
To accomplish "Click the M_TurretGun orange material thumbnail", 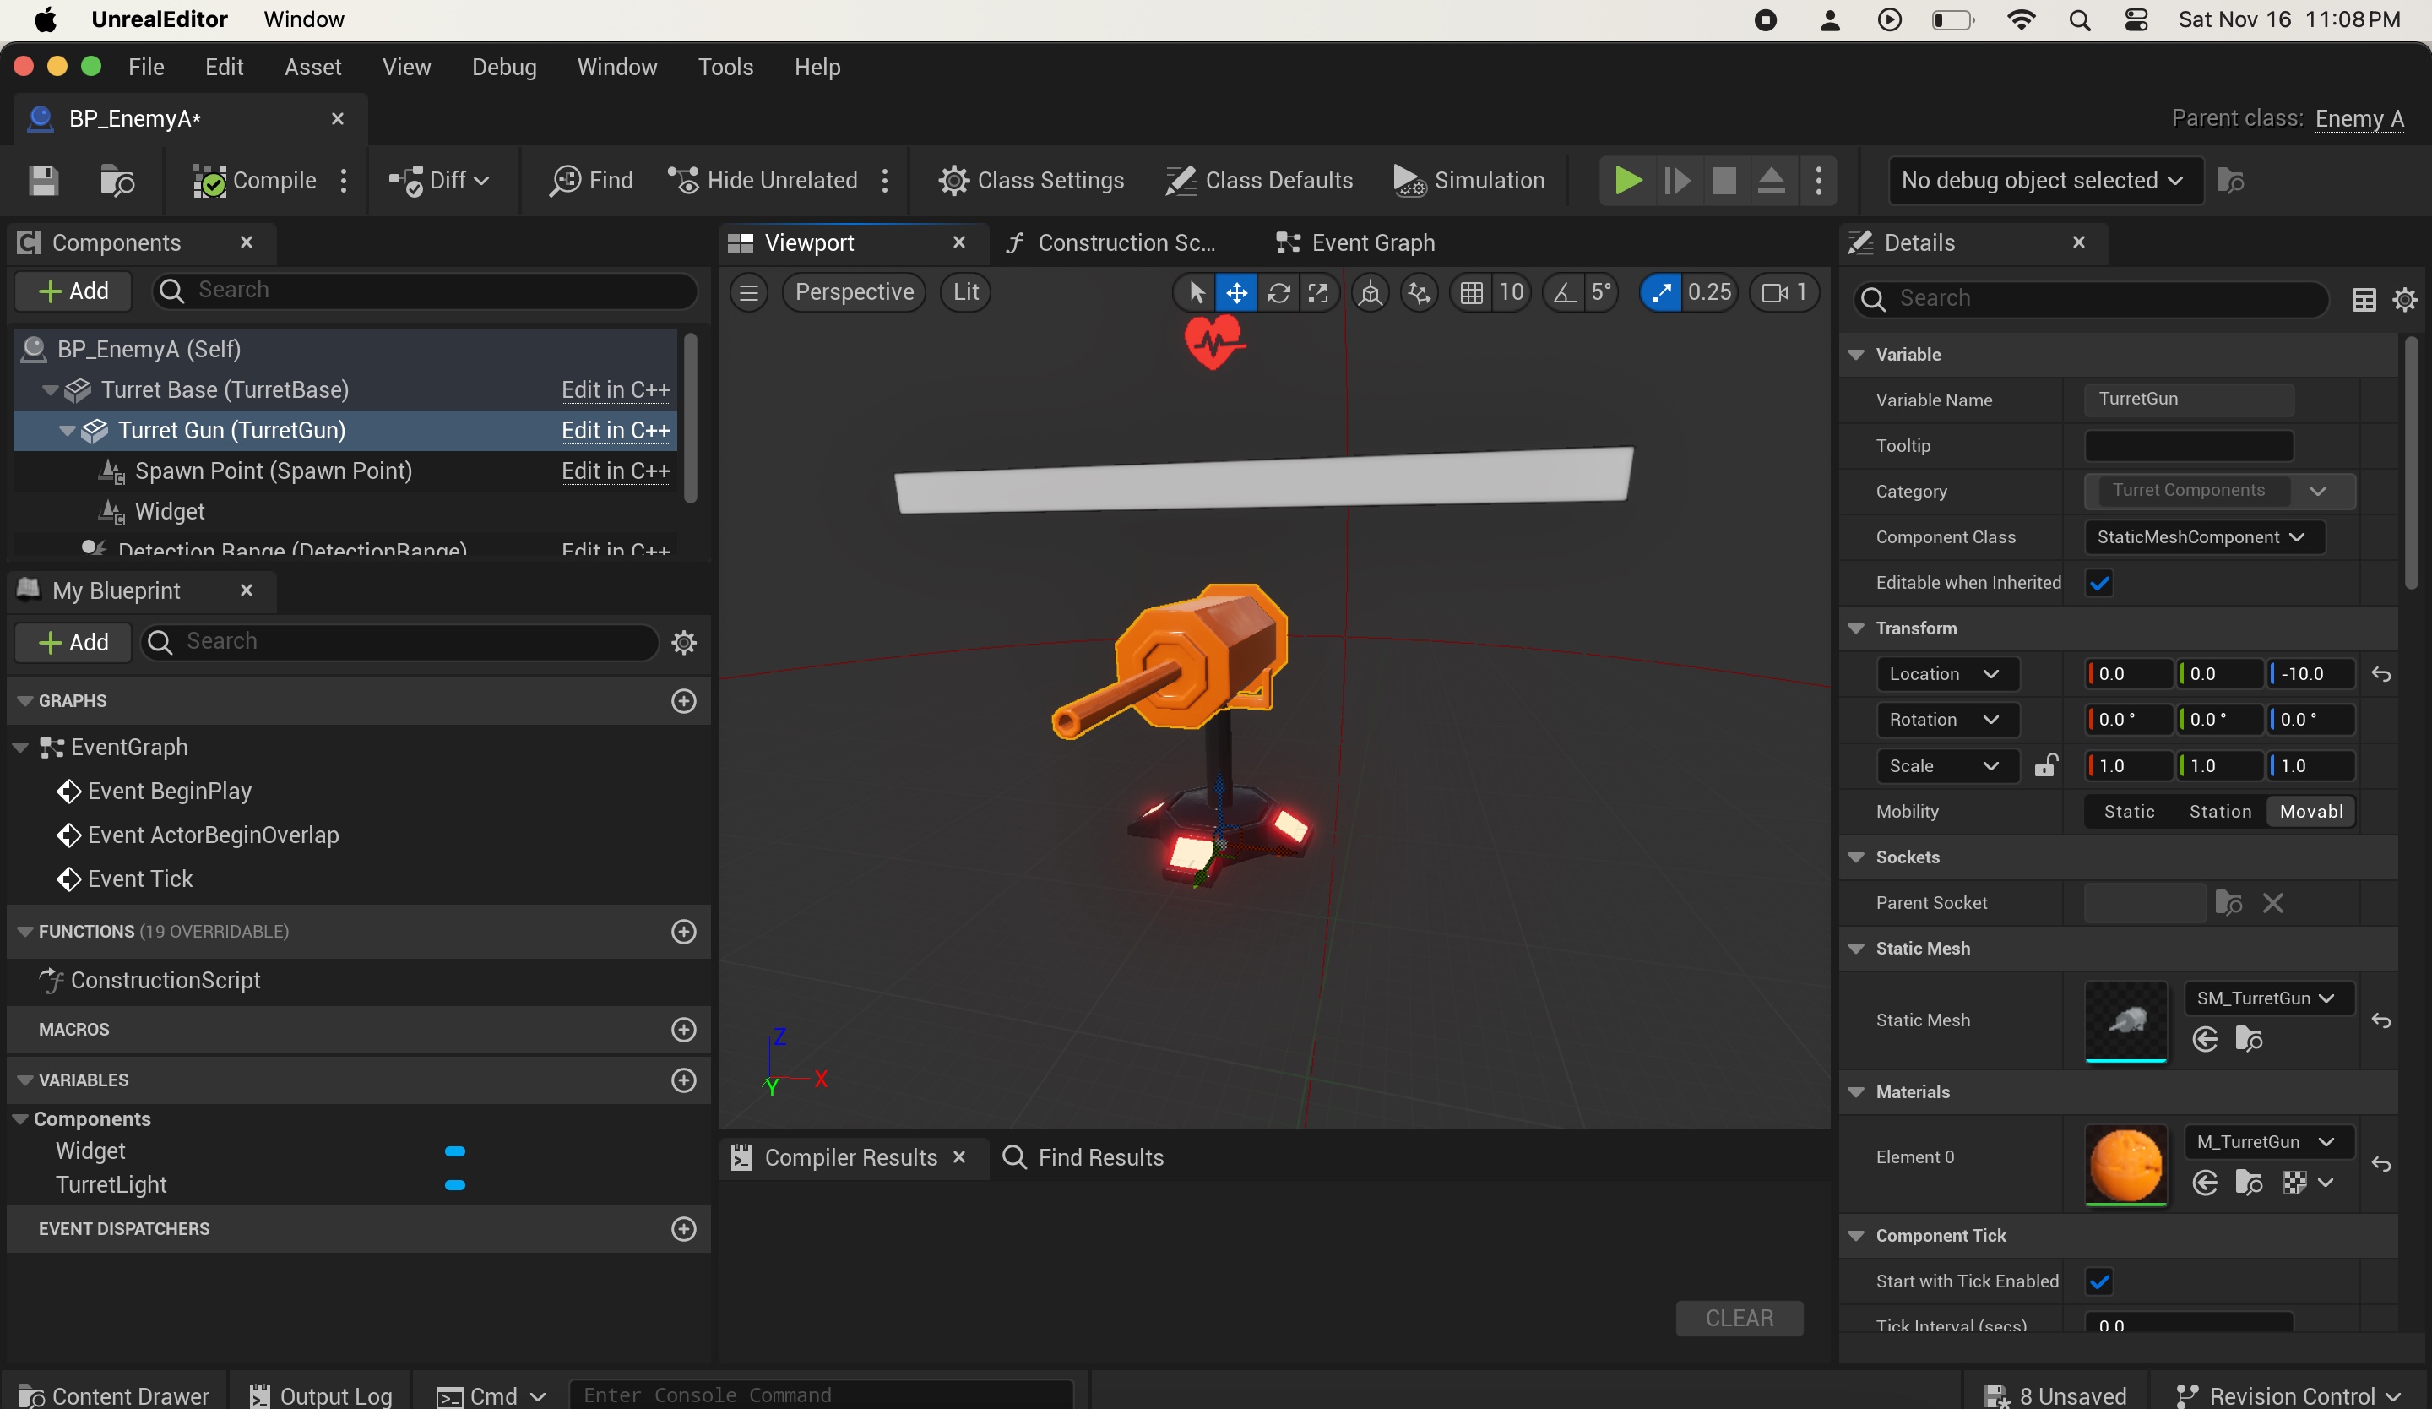I will tap(2125, 1164).
